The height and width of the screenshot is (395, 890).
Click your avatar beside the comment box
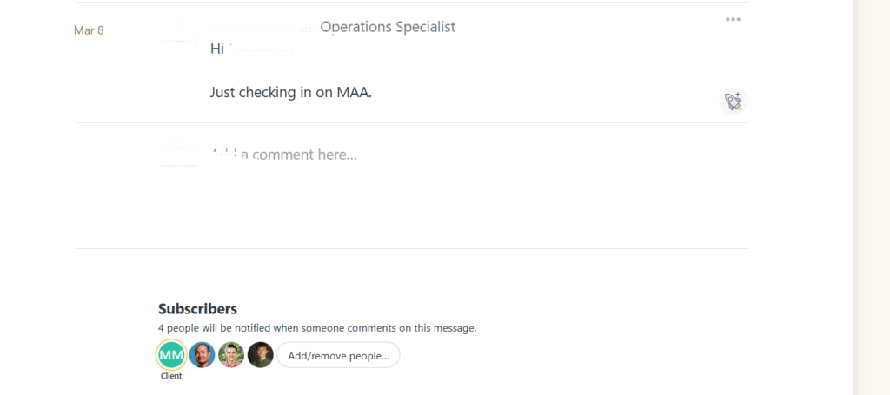178,154
